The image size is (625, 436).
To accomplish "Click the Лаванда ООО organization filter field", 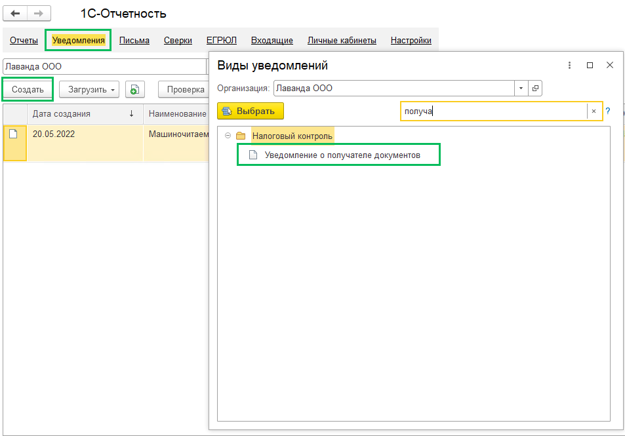I will click(104, 67).
